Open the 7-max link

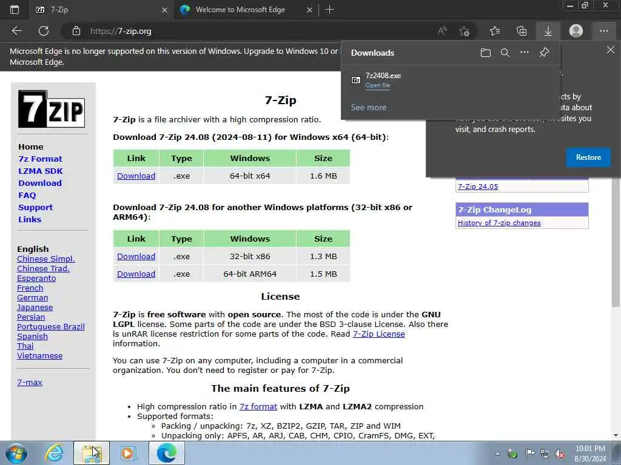30,383
